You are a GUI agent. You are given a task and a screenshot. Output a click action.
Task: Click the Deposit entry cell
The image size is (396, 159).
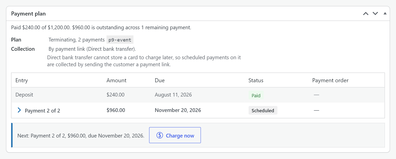click(24, 95)
